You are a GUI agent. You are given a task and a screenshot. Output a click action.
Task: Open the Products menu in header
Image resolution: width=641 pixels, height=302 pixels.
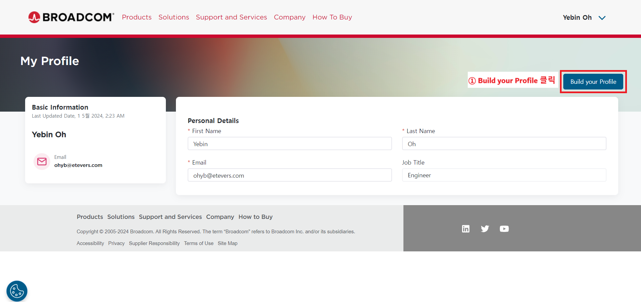click(x=137, y=17)
